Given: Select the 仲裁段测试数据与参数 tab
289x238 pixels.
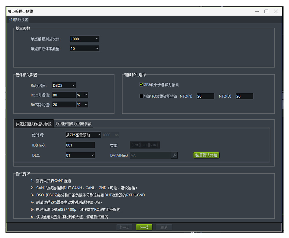Looking at the screenshot, I should 34,124.
